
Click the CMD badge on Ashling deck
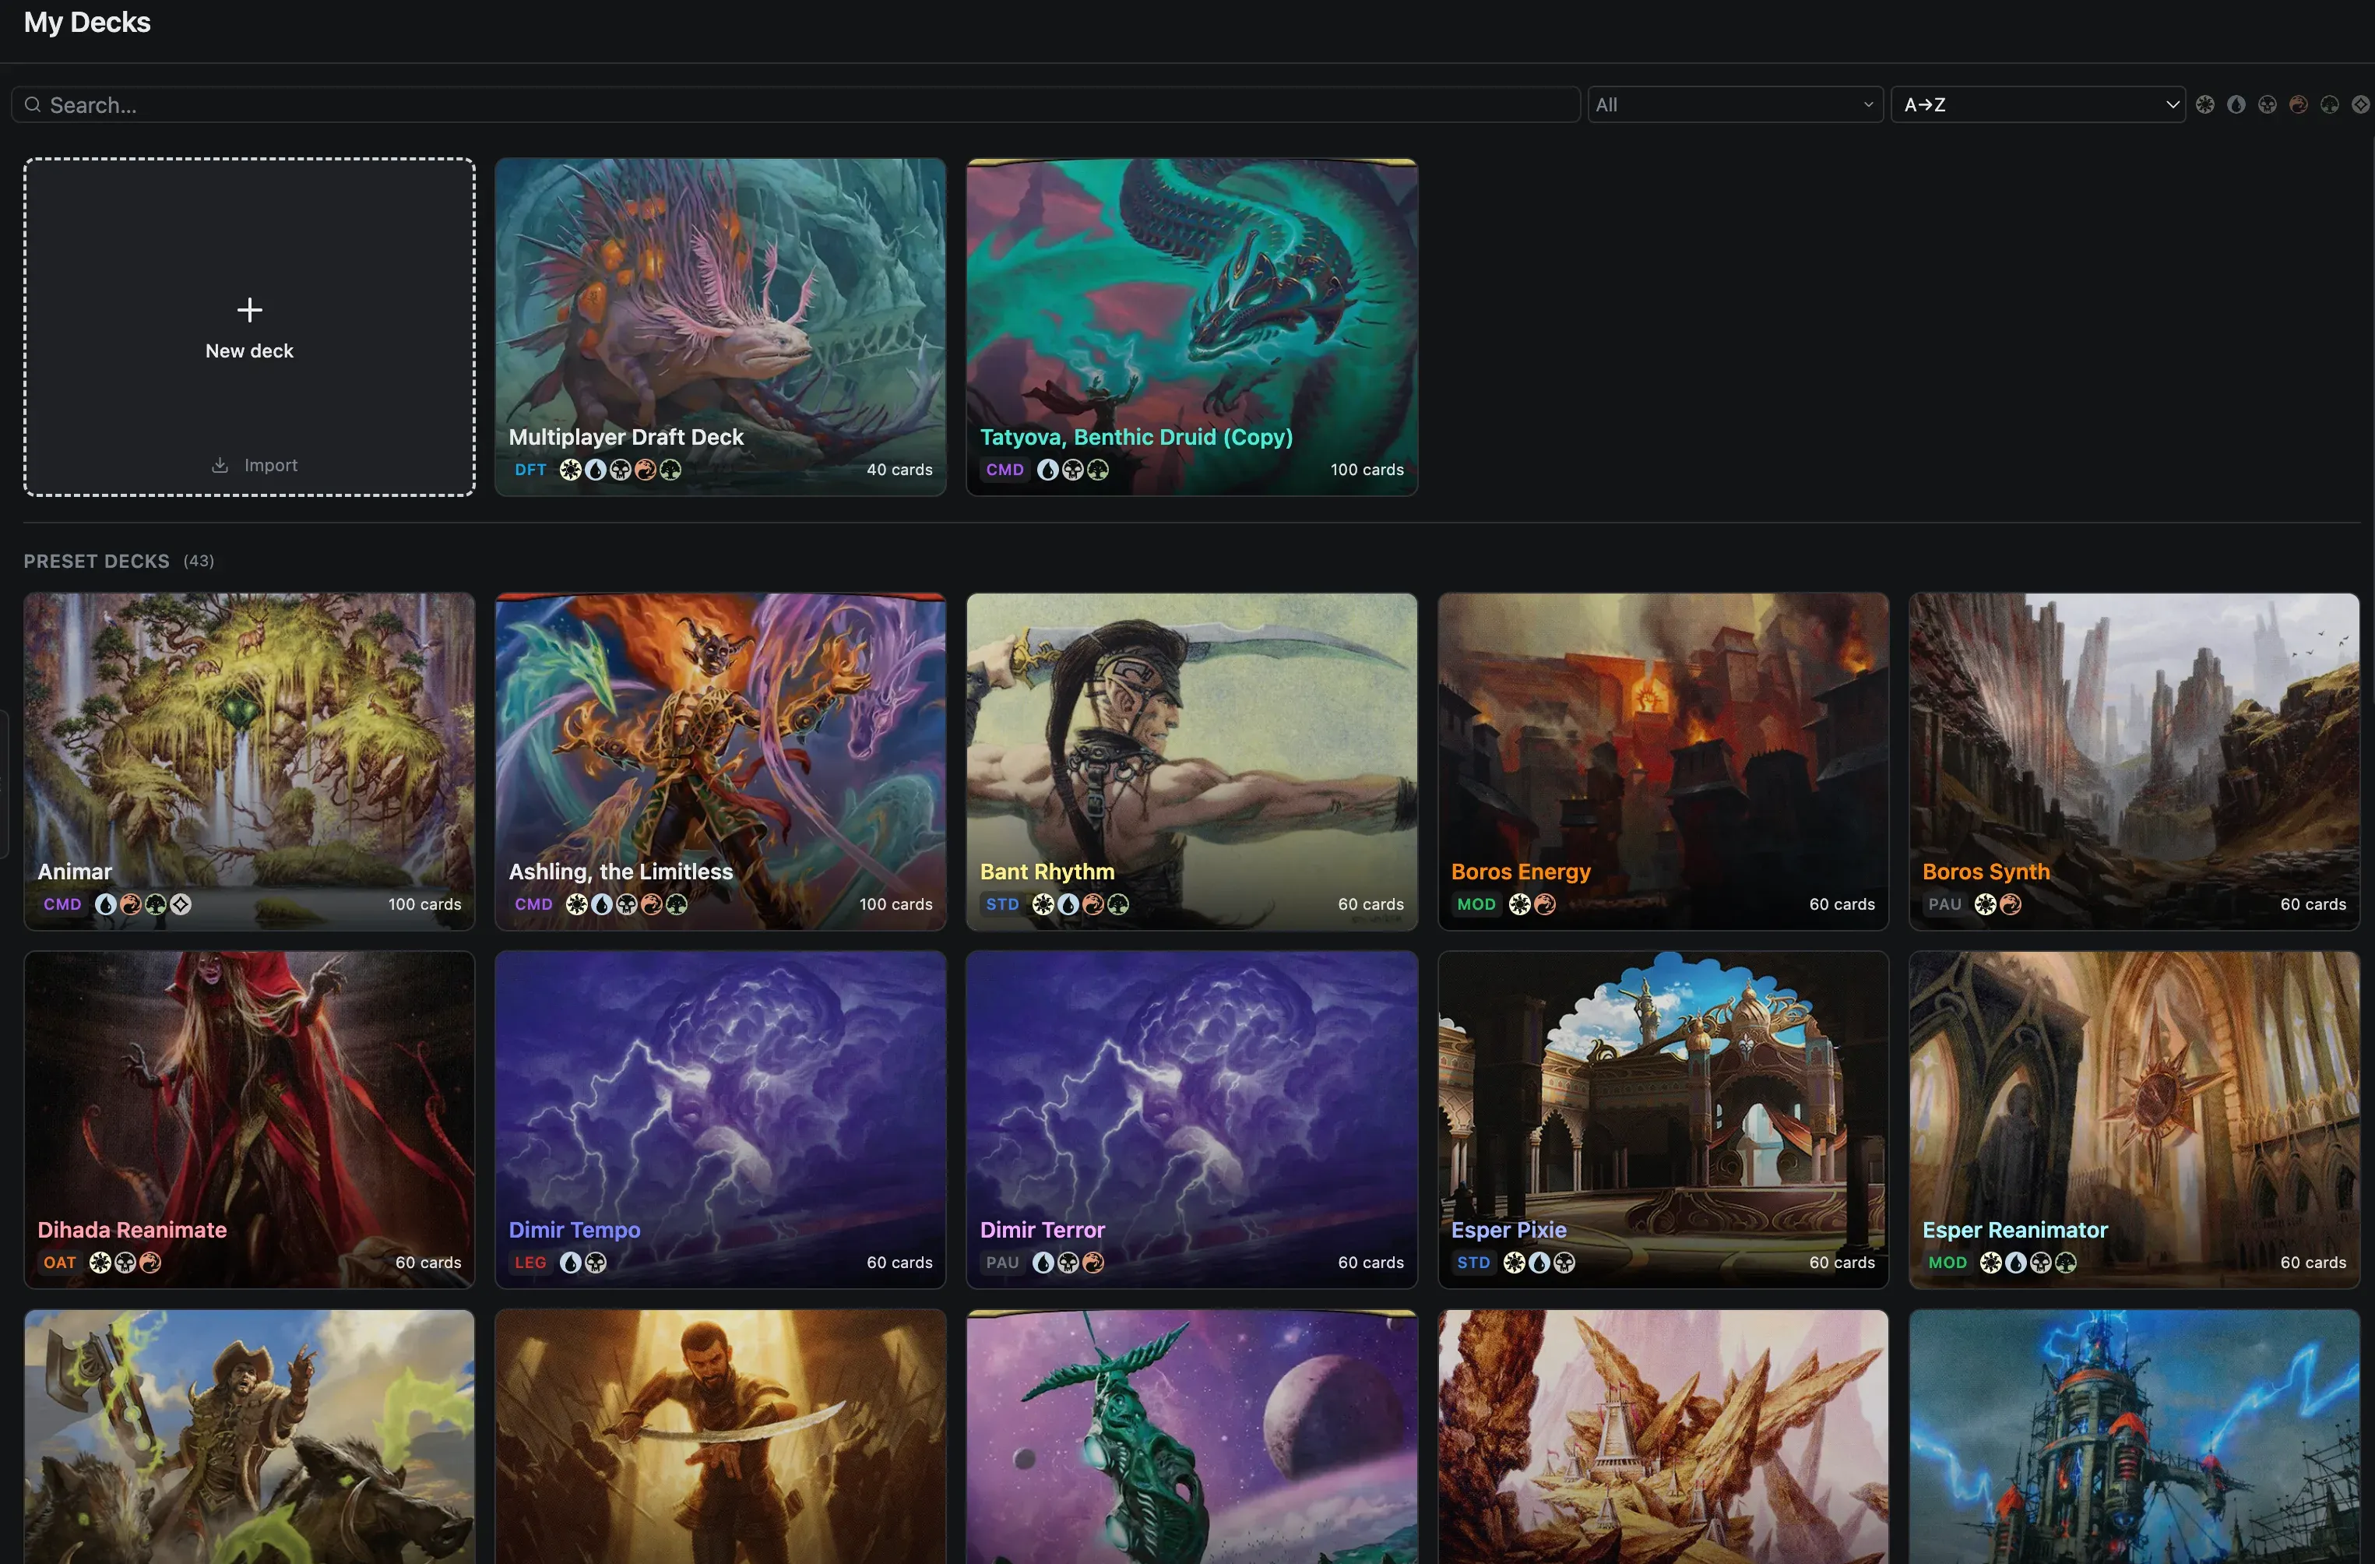(x=533, y=904)
